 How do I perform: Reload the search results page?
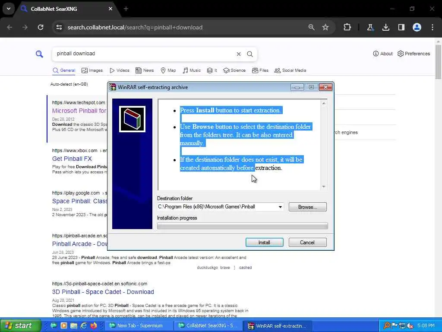tap(41, 27)
